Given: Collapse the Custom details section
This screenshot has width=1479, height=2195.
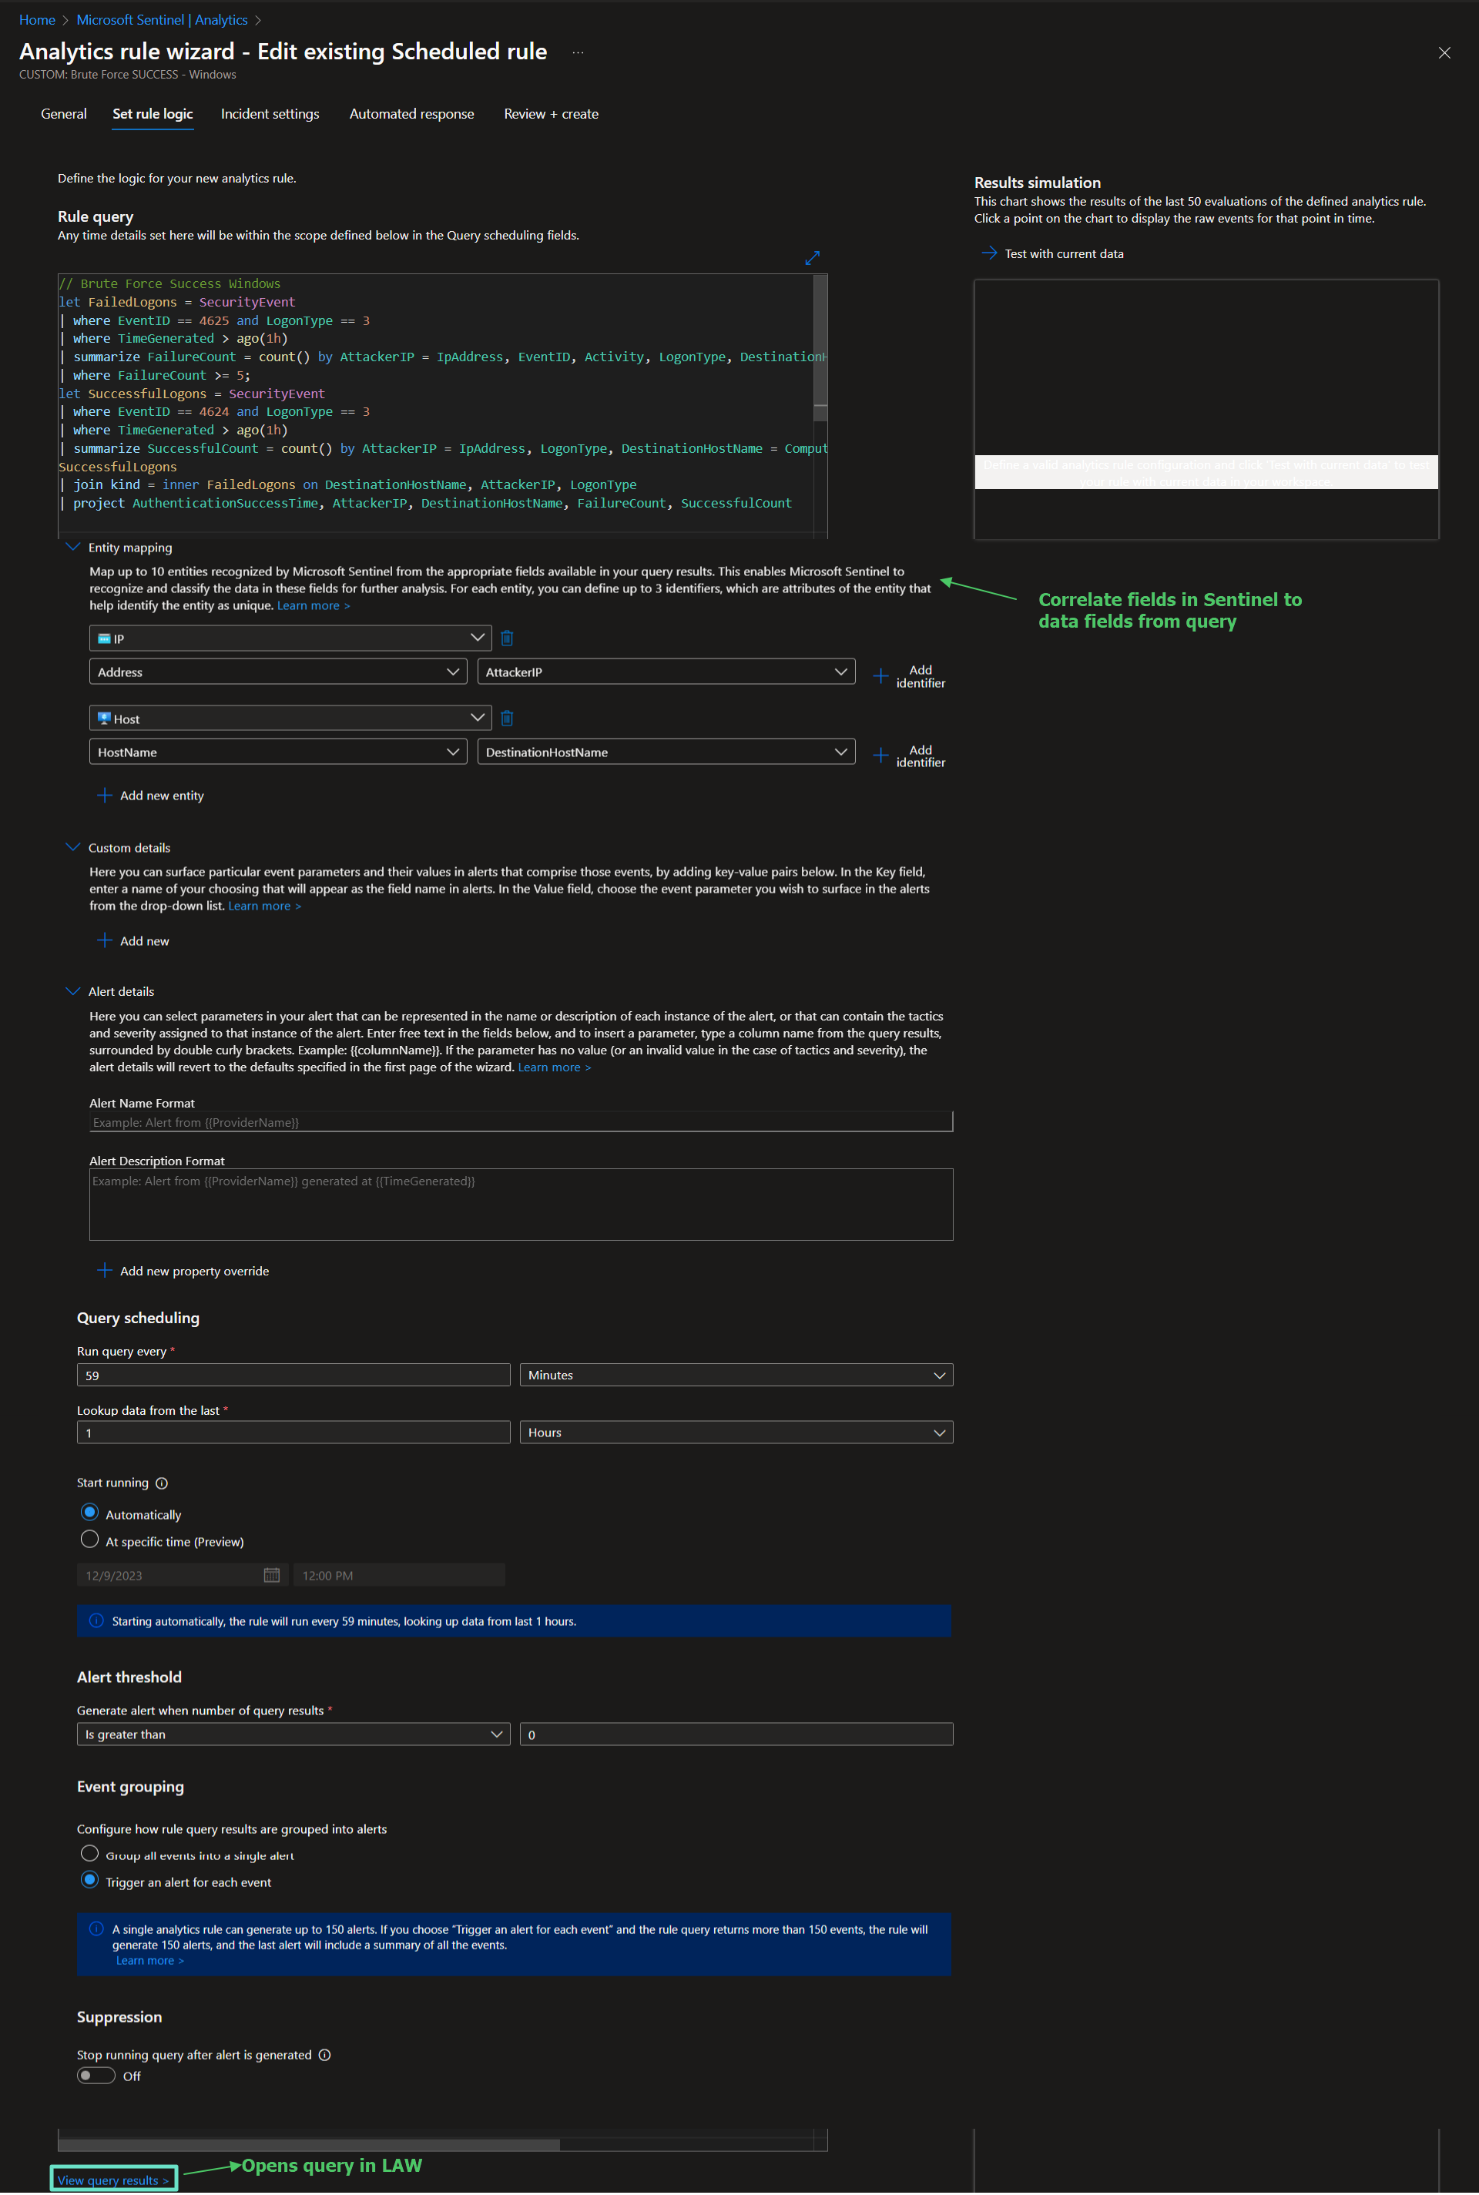Looking at the screenshot, I should coord(72,846).
